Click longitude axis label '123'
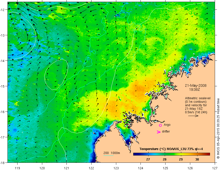The width and height of the screenshot is (220, 170). click(x=116, y=168)
